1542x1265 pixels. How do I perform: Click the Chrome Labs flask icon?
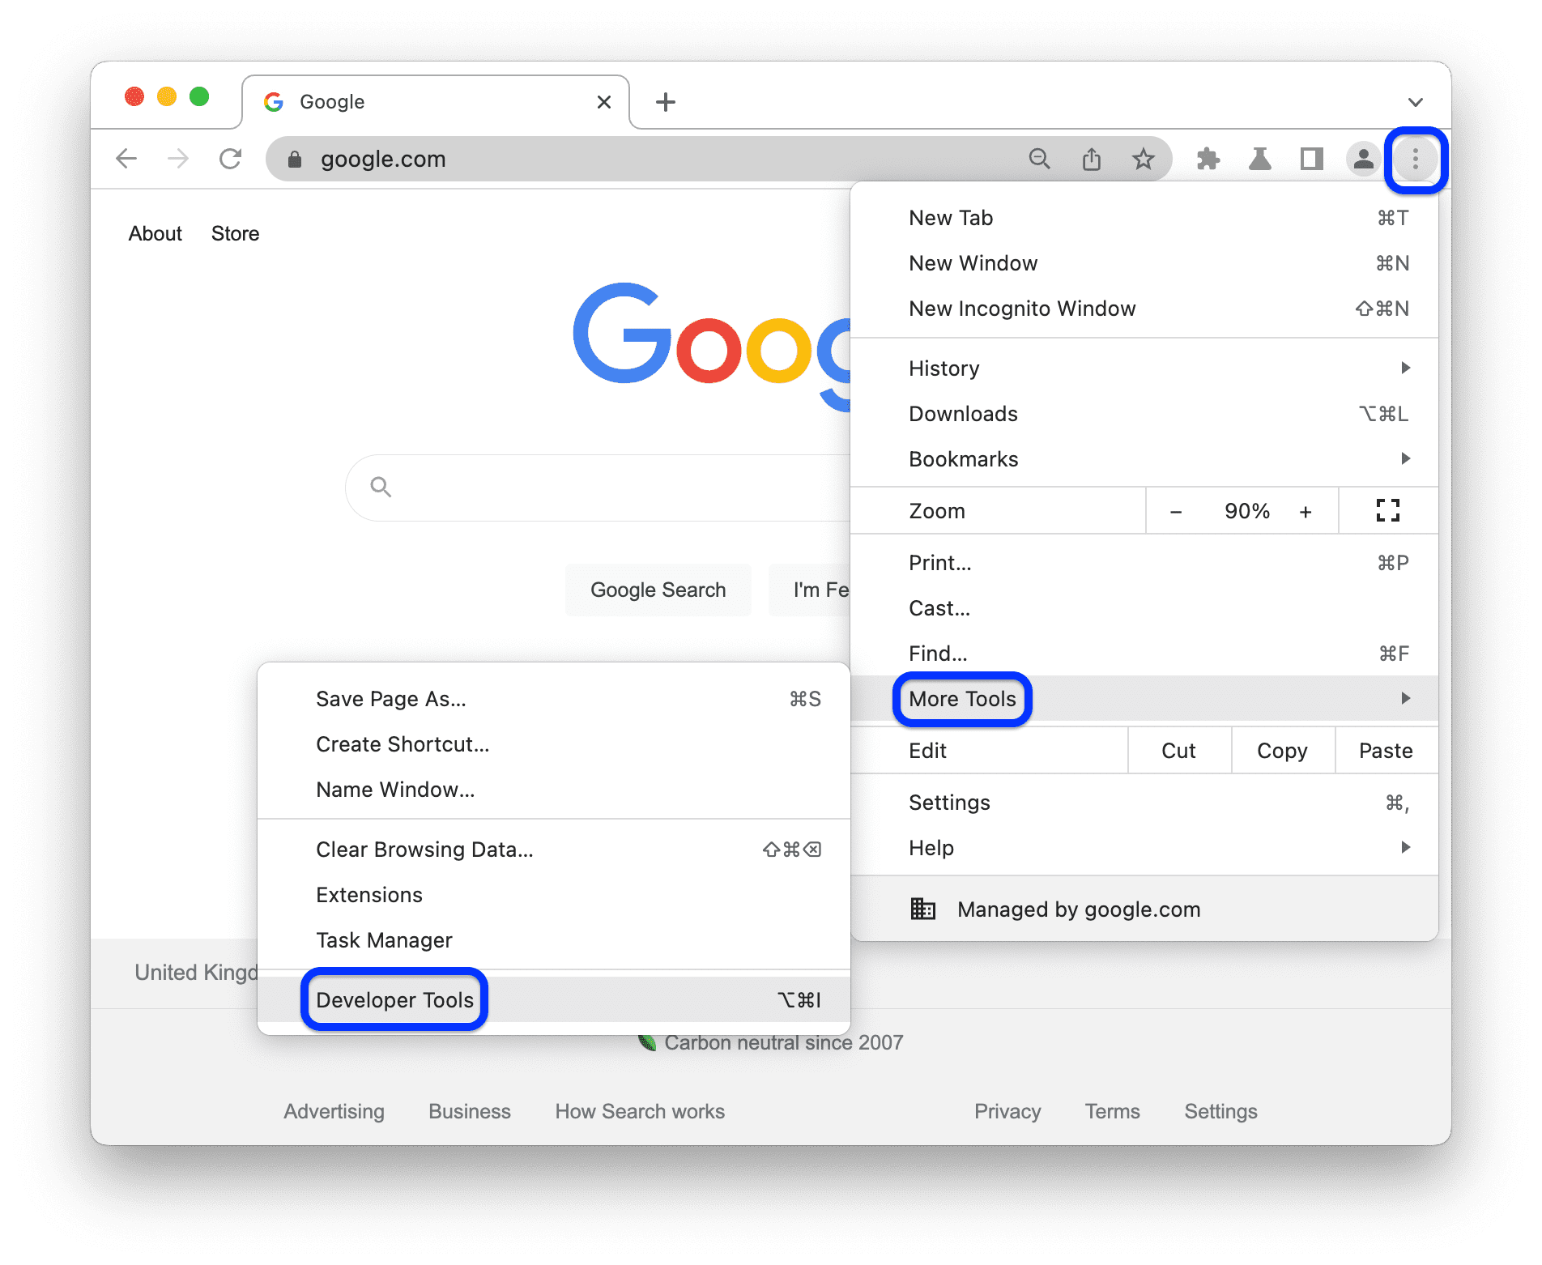point(1260,159)
